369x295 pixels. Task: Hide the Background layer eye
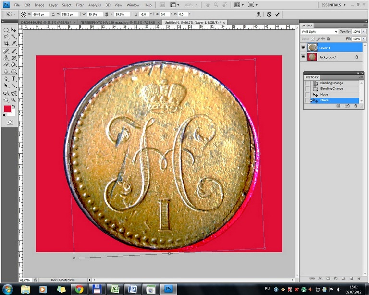point(303,57)
